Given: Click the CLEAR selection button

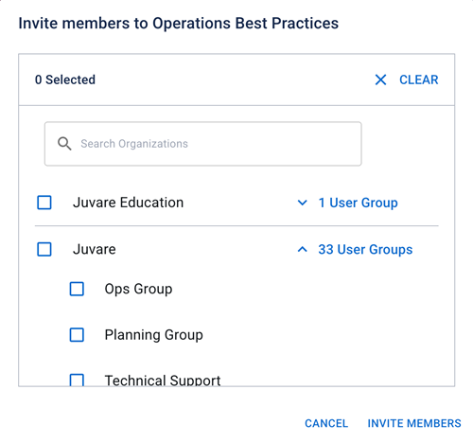Looking at the screenshot, I should [419, 80].
